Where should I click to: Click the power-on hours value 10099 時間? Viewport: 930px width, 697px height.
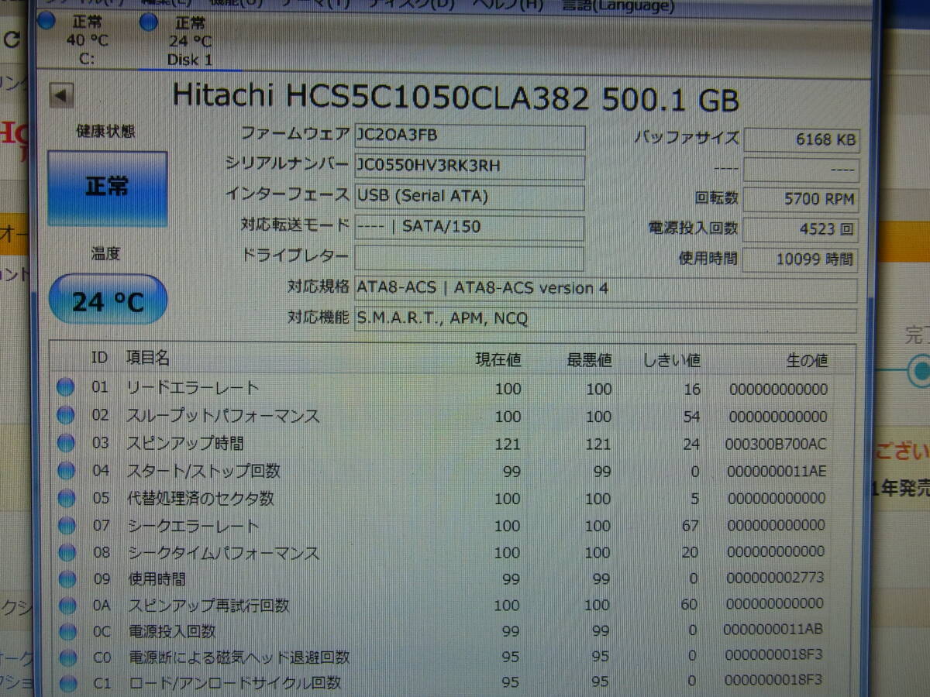click(801, 259)
